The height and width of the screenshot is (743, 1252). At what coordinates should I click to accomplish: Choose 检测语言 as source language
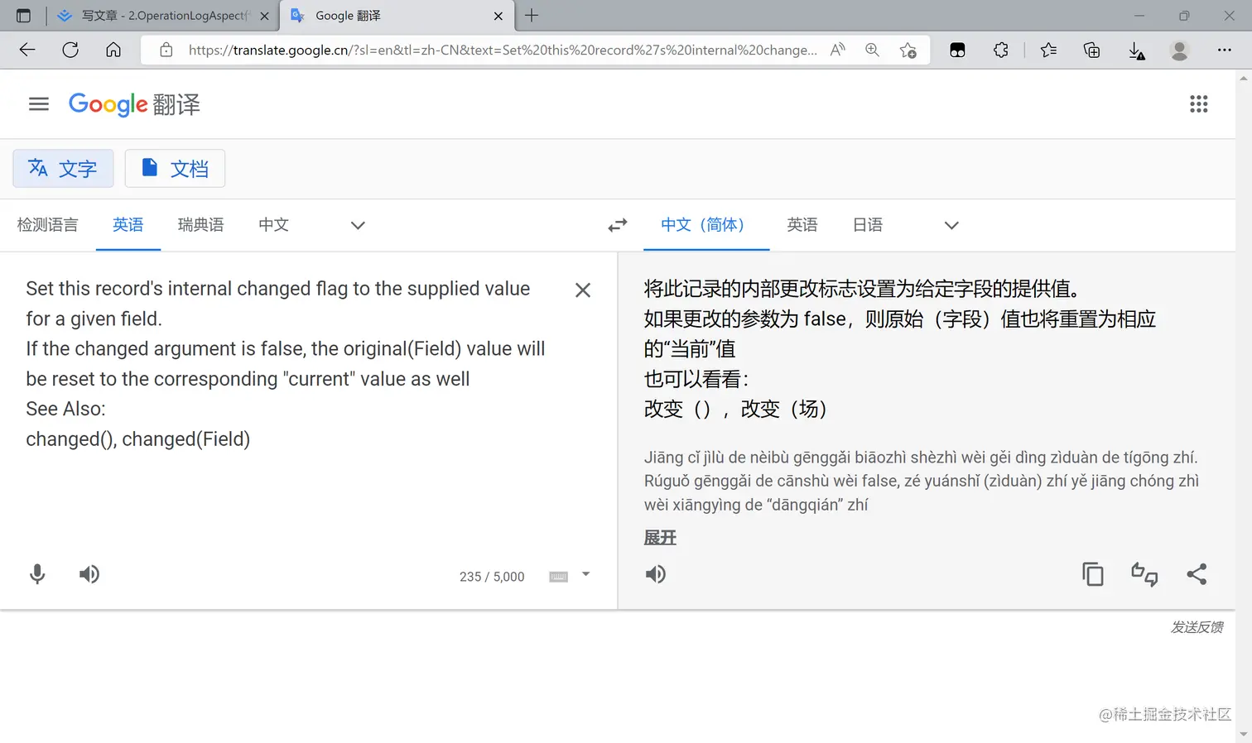pyautogui.click(x=47, y=225)
